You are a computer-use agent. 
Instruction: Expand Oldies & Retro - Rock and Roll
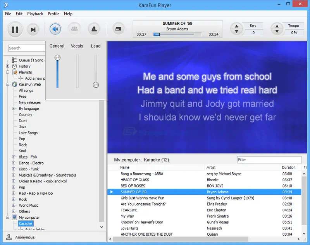point(14,181)
